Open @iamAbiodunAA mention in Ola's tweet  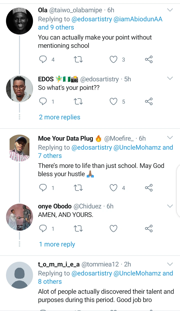point(138,19)
